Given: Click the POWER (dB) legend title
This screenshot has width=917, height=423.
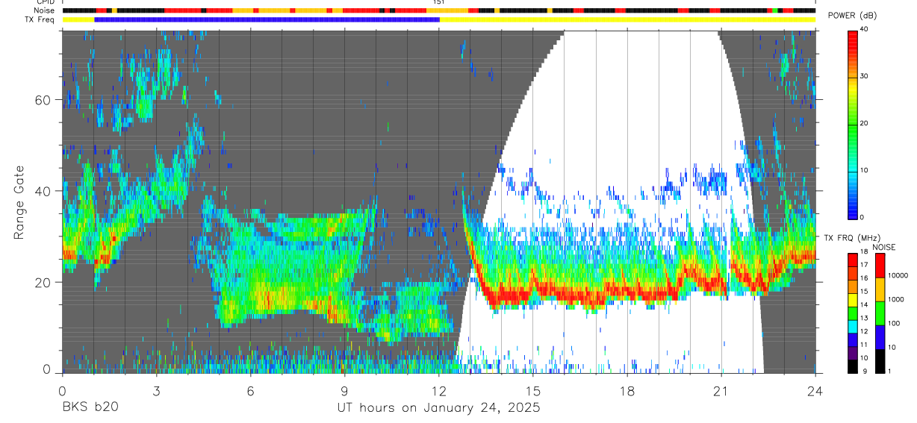Looking at the screenshot, I should pyautogui.click(x=852, y=16).
